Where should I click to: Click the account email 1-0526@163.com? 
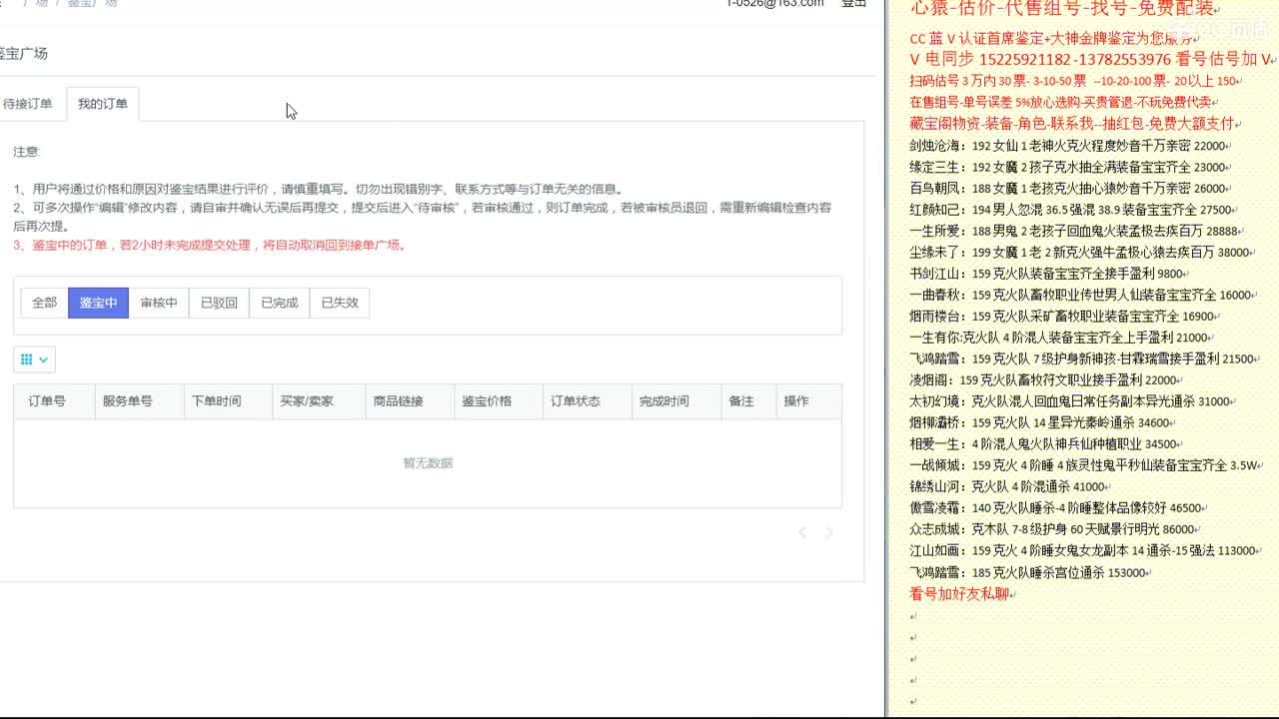click(x=774, y=3)
